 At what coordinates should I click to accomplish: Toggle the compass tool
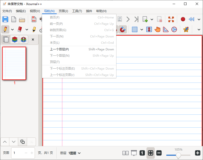(x=174, y=29)
